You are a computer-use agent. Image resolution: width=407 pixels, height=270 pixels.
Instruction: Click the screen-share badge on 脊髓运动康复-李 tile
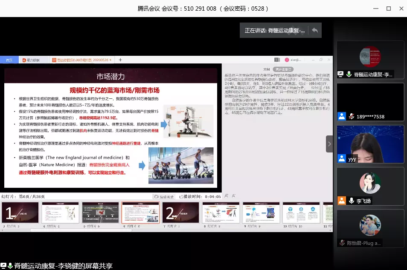(x=340, y=73)
